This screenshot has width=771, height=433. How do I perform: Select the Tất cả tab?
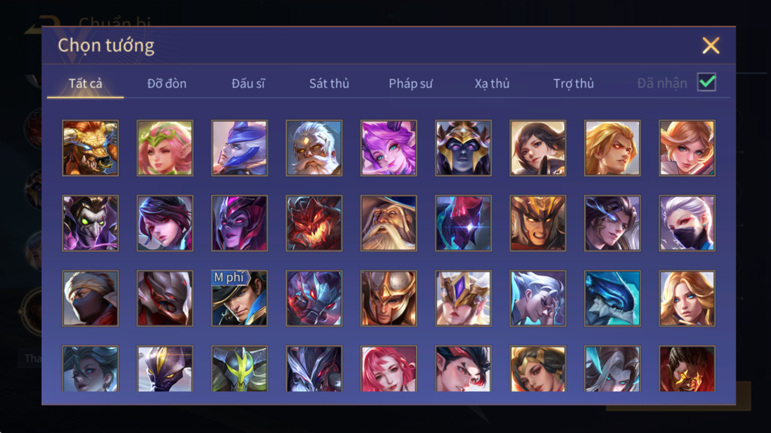[85, 84]
